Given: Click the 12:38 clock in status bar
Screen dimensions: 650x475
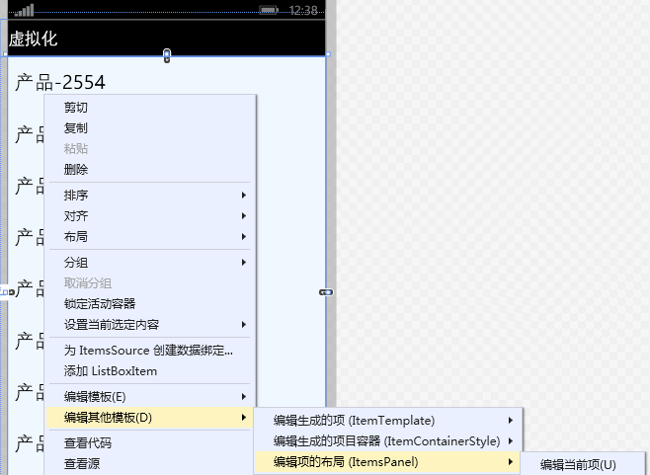Looking at the screenshot, I should point(303,10).
